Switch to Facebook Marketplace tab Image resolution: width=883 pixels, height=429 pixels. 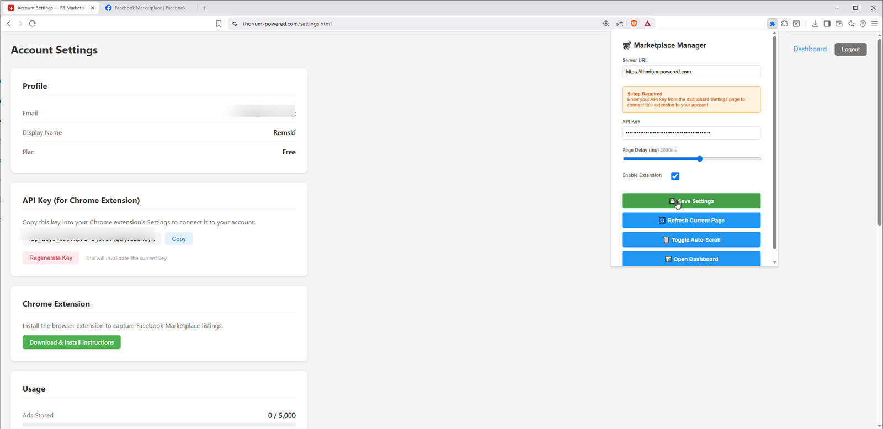[x=150, y=8]
